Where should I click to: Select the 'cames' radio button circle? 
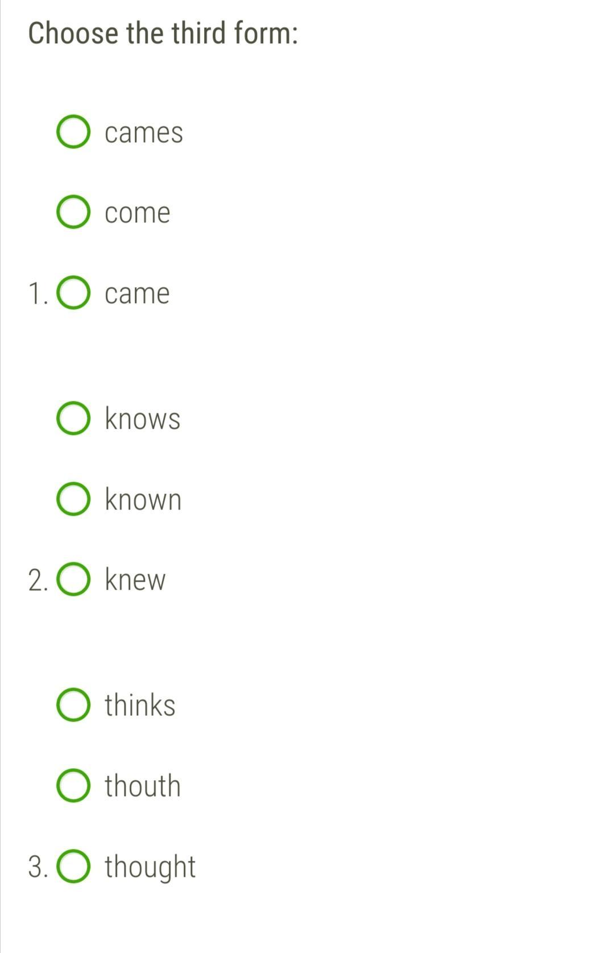(x=73, y=132)
